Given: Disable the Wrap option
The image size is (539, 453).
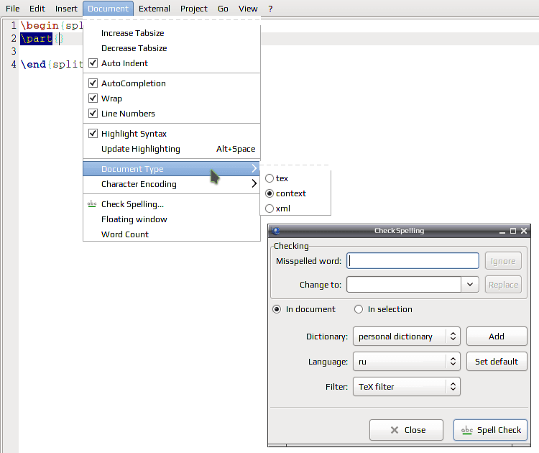Looking at the screenshot, I should (x=93, y=98).
